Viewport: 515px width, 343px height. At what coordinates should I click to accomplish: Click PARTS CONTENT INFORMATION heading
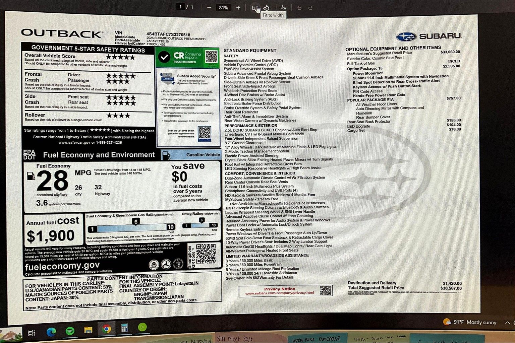click(x=125, y=278)
